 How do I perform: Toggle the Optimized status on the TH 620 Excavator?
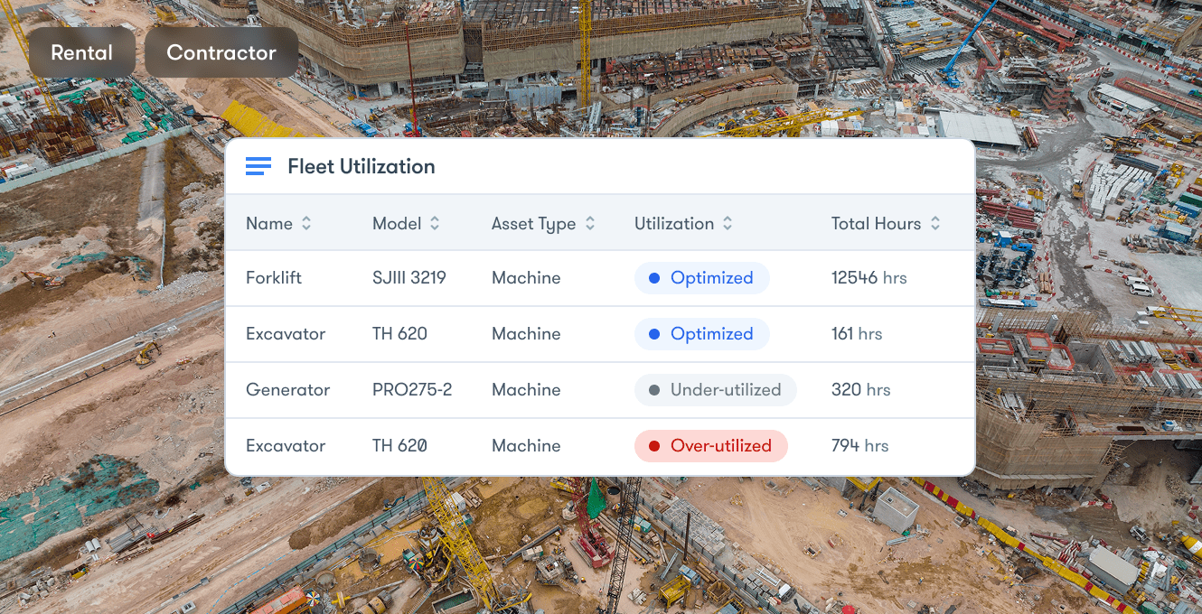[x=701, y=333]
